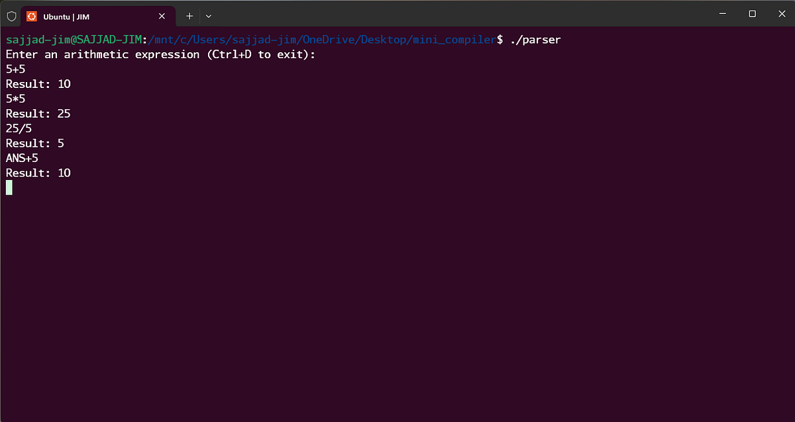
Task: Click the 'ANS+5' expression
Action: click(22, 157)
